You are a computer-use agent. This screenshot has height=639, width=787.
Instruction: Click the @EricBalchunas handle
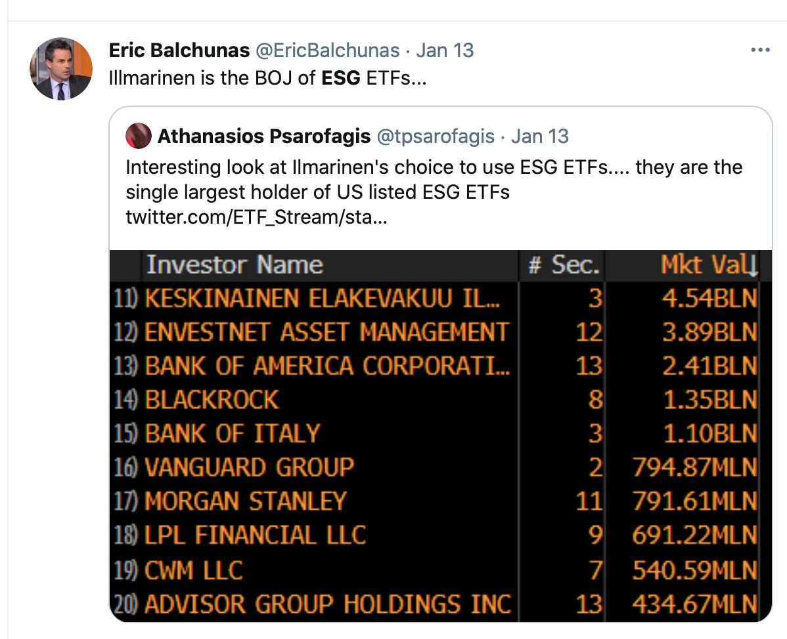[x=328, y=51]
